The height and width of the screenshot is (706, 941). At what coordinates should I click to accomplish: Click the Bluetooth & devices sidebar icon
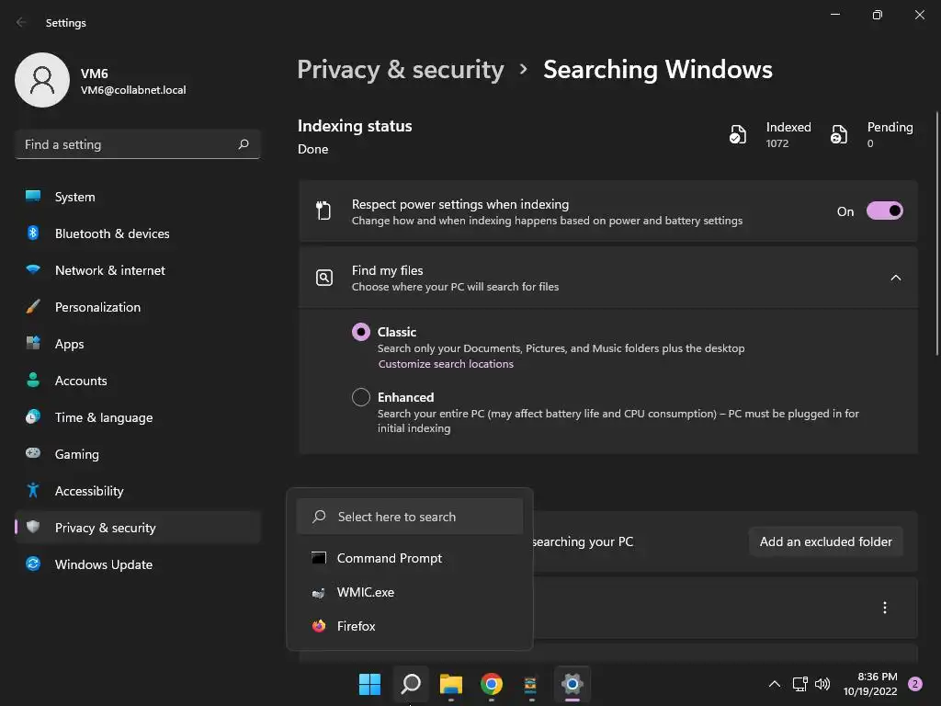[x=33, y=233]
